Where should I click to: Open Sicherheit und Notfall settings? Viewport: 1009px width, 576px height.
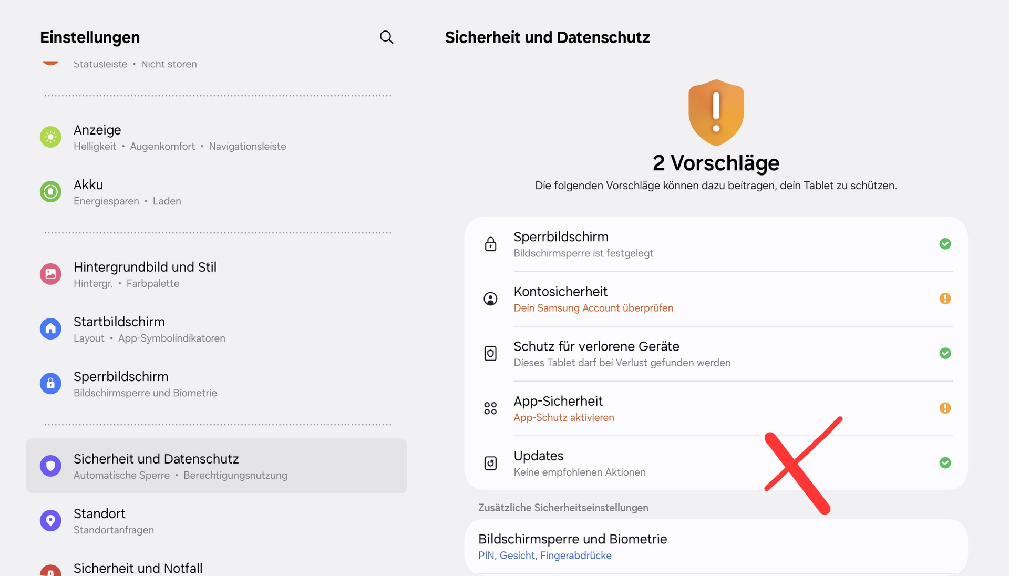[138, 568]
